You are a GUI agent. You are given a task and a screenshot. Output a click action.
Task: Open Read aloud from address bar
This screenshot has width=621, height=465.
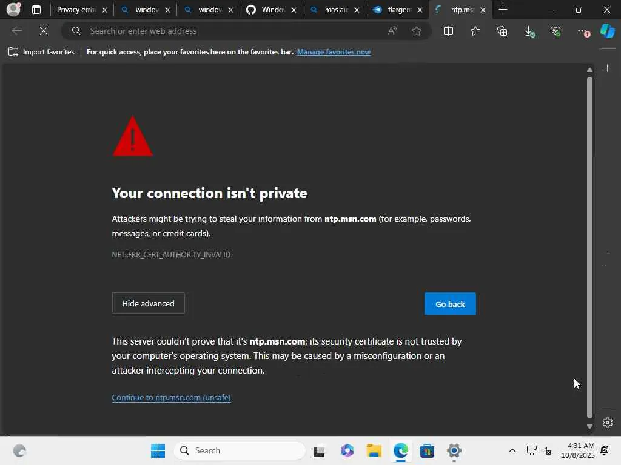pos(392,31)
